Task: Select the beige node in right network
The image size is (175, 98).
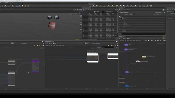Action: click(x=144, y=57)
